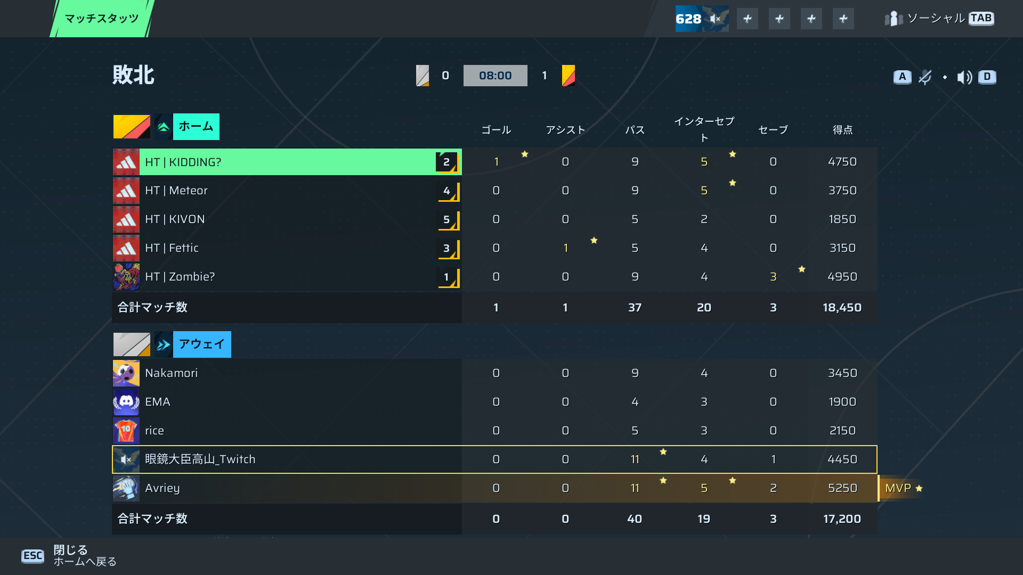Click the ゴール column header
1023x575 pixels.
point(496,130)
